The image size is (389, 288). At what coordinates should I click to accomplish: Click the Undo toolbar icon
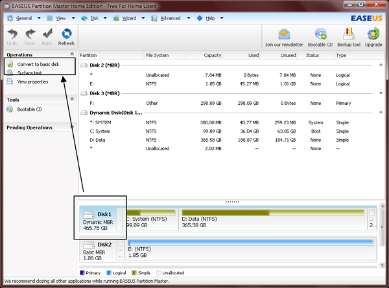[12, 35]
